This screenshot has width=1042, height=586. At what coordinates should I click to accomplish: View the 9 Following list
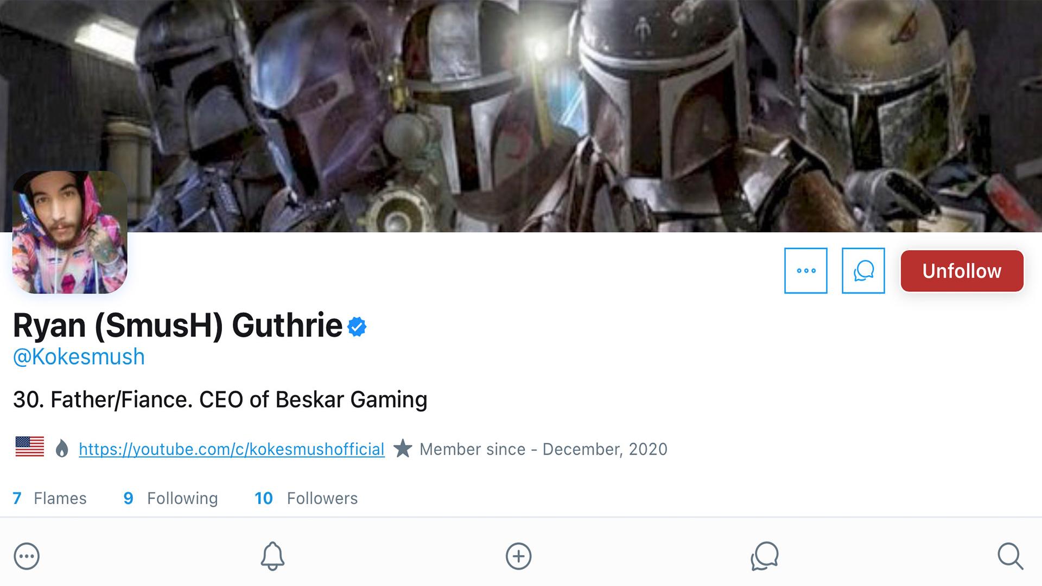point(170,498)
